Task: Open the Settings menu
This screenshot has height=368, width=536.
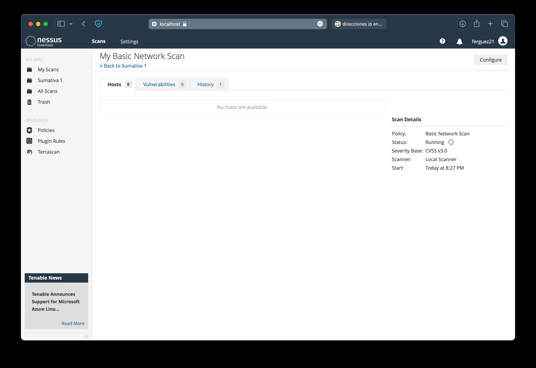Action: pos(129,41)
